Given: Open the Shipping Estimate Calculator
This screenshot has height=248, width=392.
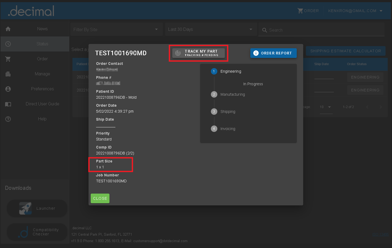Looking at the screenshot, I should pos(346,51).
